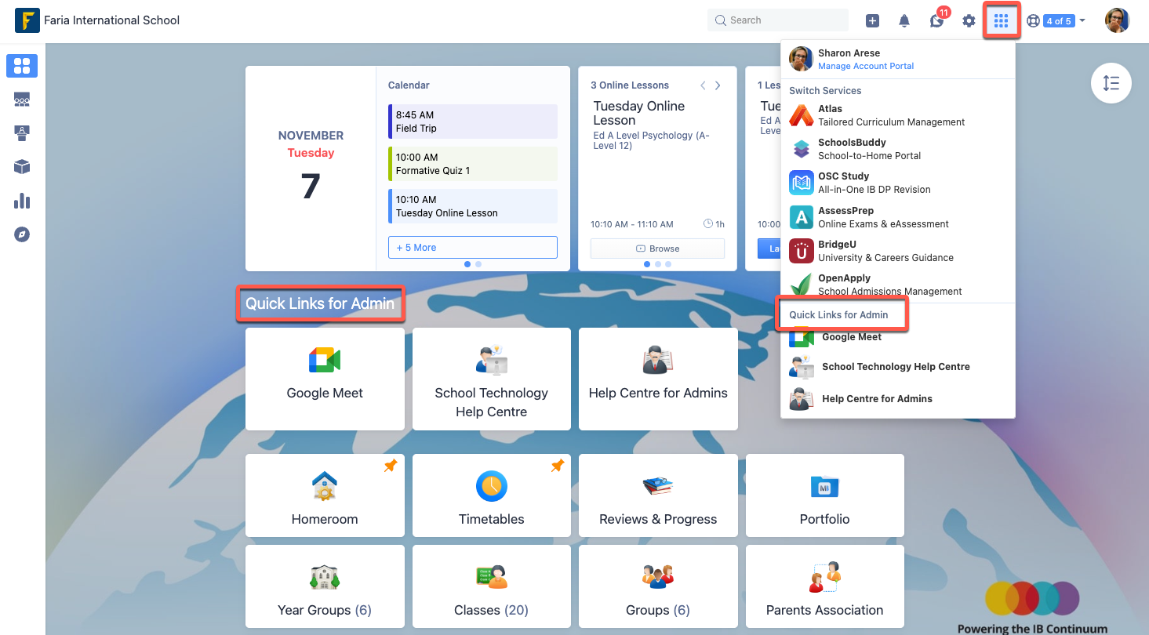Image resolution: width=1149 pixels, height=635 pixels.
Task: Open the settings gear icon
Action: pos(969,21)
